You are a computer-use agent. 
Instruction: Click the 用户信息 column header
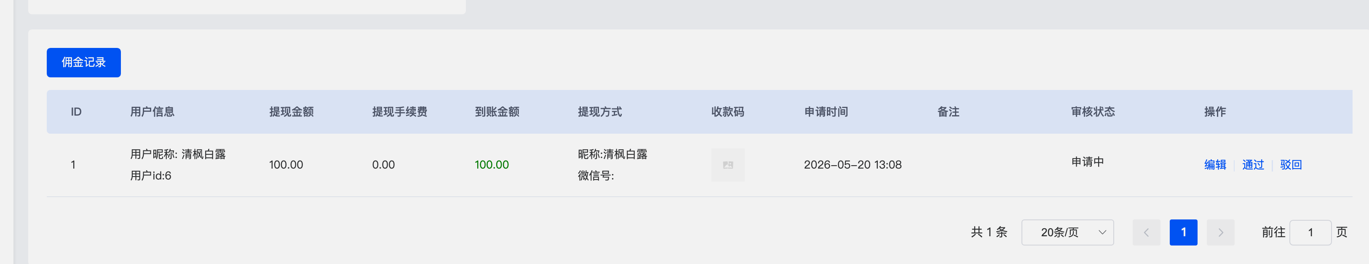point(152,112)
